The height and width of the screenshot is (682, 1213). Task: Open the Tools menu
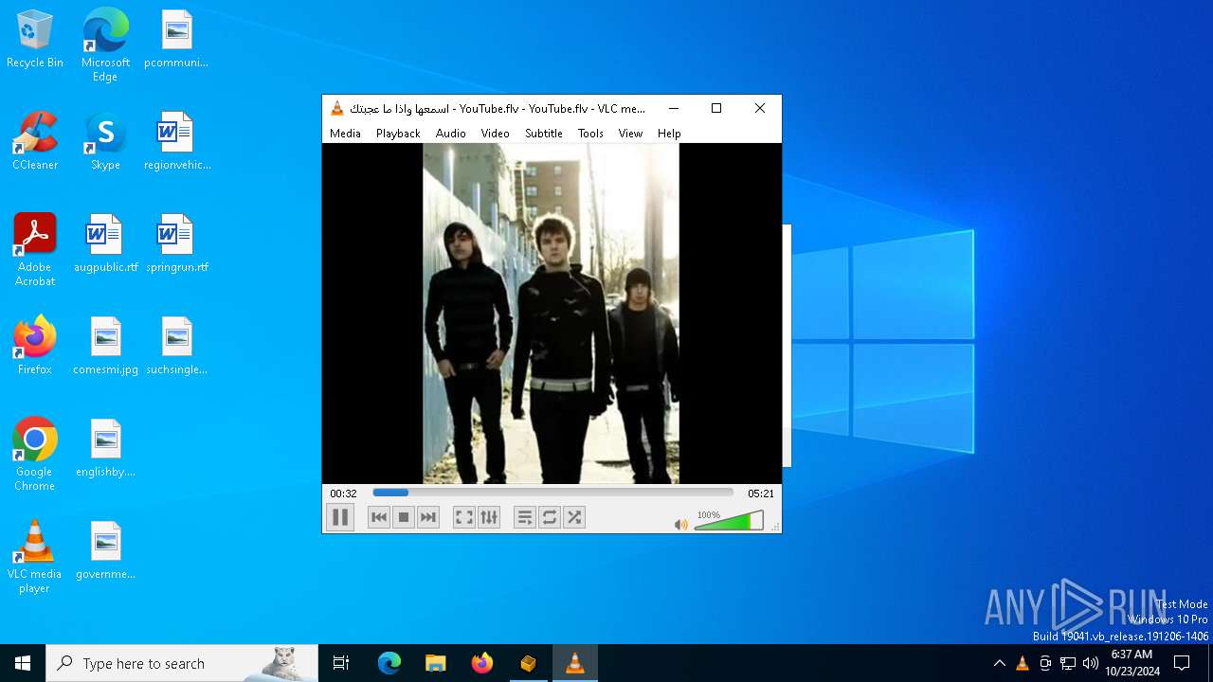tap(590, 134)
